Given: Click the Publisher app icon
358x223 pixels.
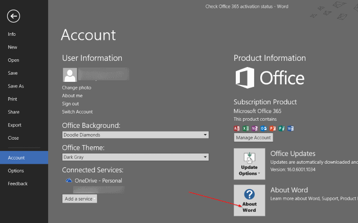Looking at the screenshot, I should 281,128.
